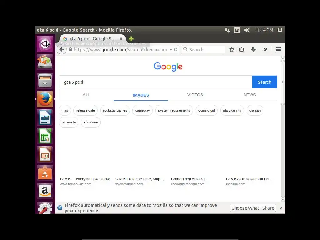Viewport: 320px width, 240px height.
Task: Open the Files manager from dock
Action: [x=45, y=81]
